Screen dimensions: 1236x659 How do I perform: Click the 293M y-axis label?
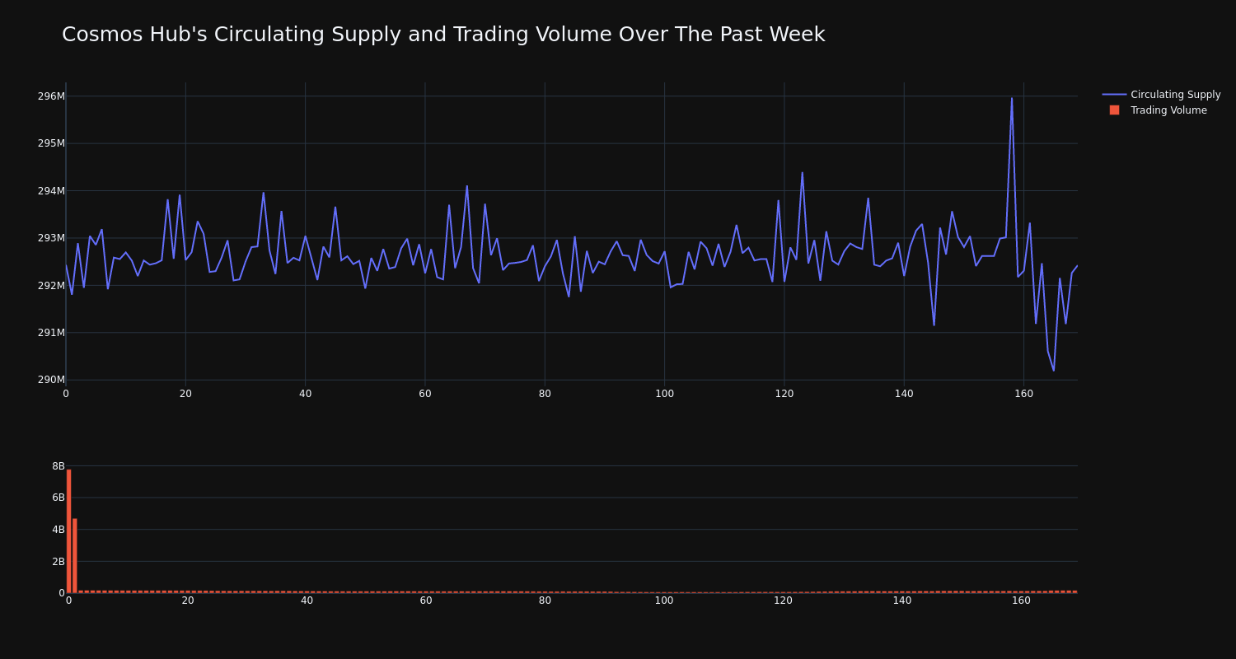51,238
